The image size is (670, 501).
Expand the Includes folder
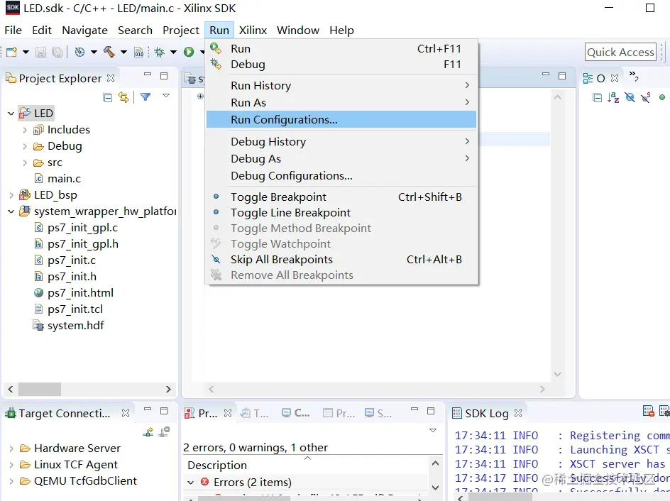pyautogui.click(x=25, y=130)
